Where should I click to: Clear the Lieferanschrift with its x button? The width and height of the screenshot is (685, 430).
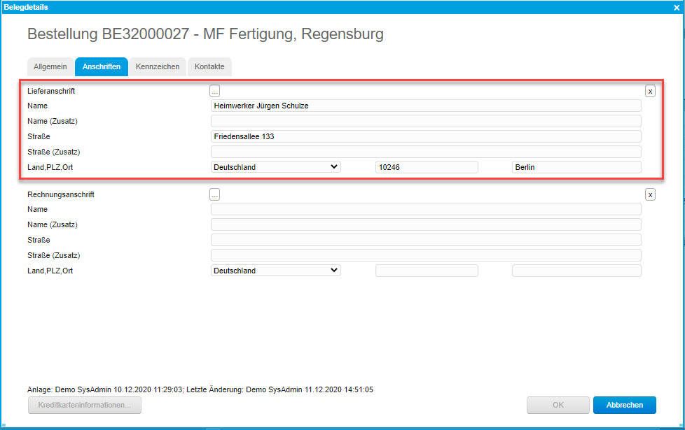tap(650, 91)
